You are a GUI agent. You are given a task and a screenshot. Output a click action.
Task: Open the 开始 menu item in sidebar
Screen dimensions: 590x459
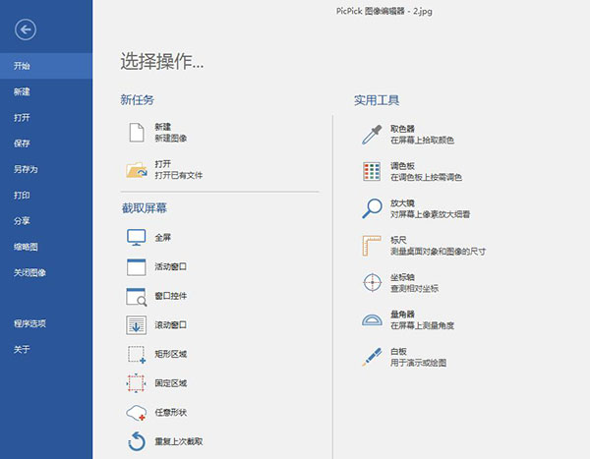pos(22,66)
